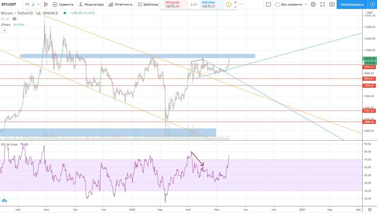The width and height of the screenshot is (377, 213).
Task: Click the RSI 14 close indicator label
Action: click(x=9, y=144)
